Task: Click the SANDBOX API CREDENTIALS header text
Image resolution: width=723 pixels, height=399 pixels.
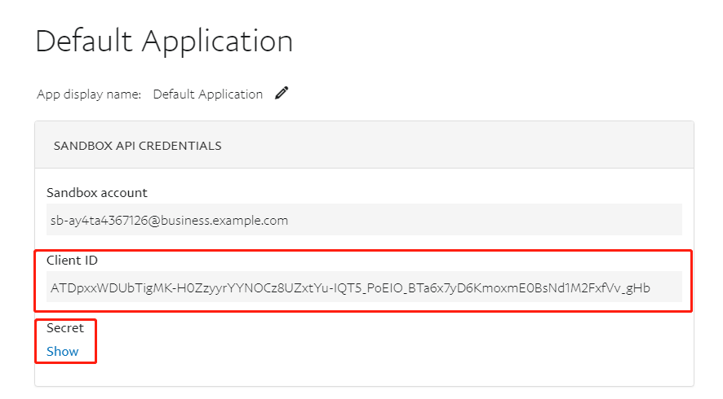Action: coord(138,147)
